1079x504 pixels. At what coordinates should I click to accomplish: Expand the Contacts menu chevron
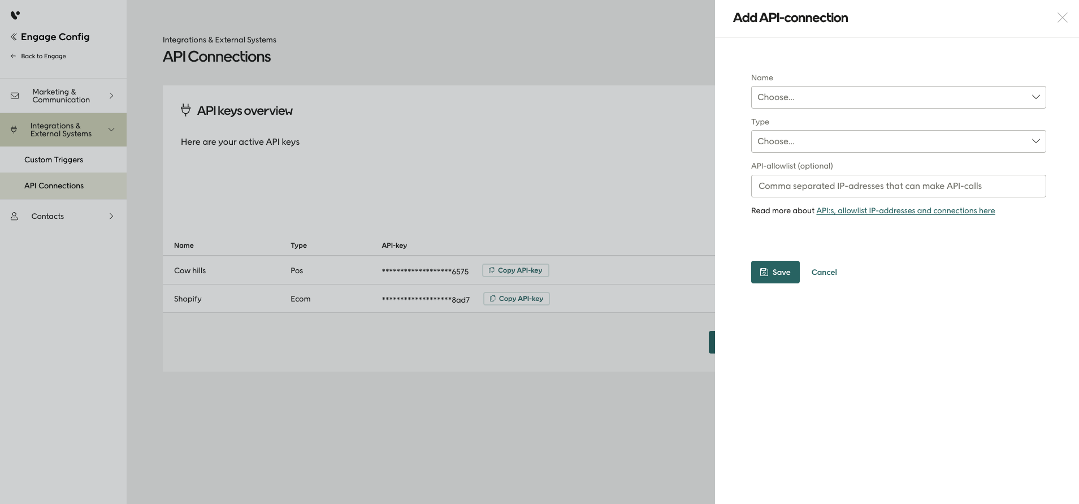(x=111, y=216)
